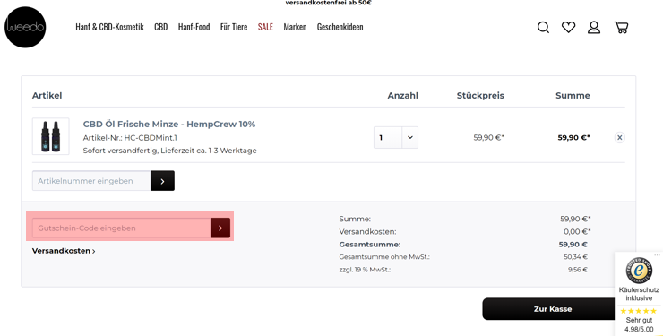Open the search magnifier icon
Viewport: 663px width, 336px height.
point(543,28)
